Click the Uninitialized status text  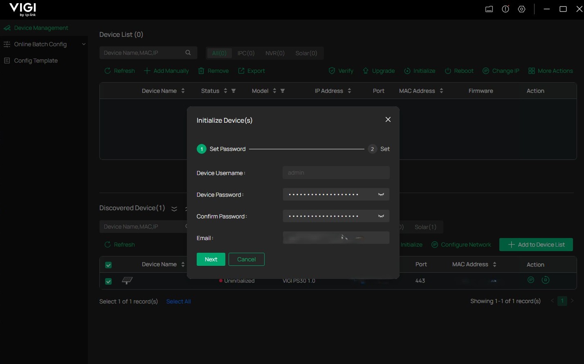(x=239, y=281)
